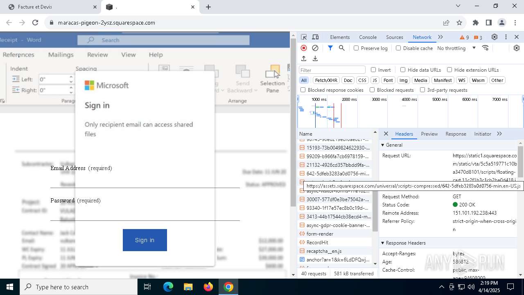
Task: Switch to the Sources panel
Action: tap(395, 37)
